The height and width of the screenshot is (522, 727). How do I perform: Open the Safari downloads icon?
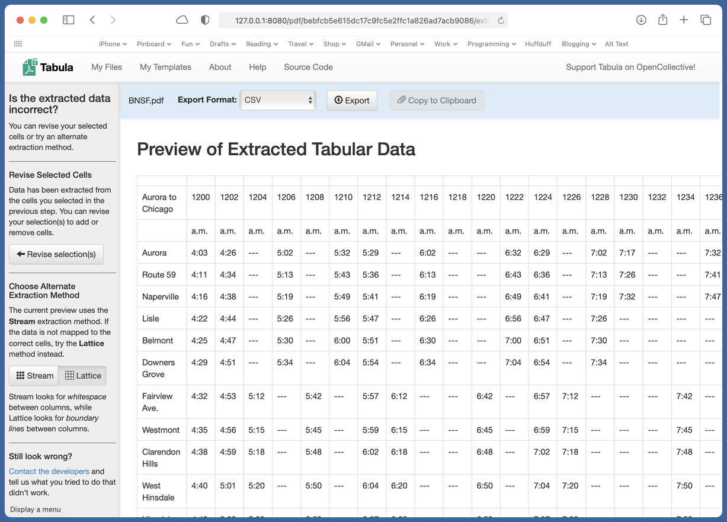tap(641, 20)
